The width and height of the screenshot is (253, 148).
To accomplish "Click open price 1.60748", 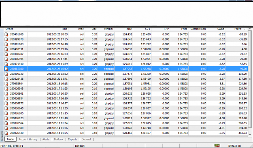I will (x=127, y=128).
